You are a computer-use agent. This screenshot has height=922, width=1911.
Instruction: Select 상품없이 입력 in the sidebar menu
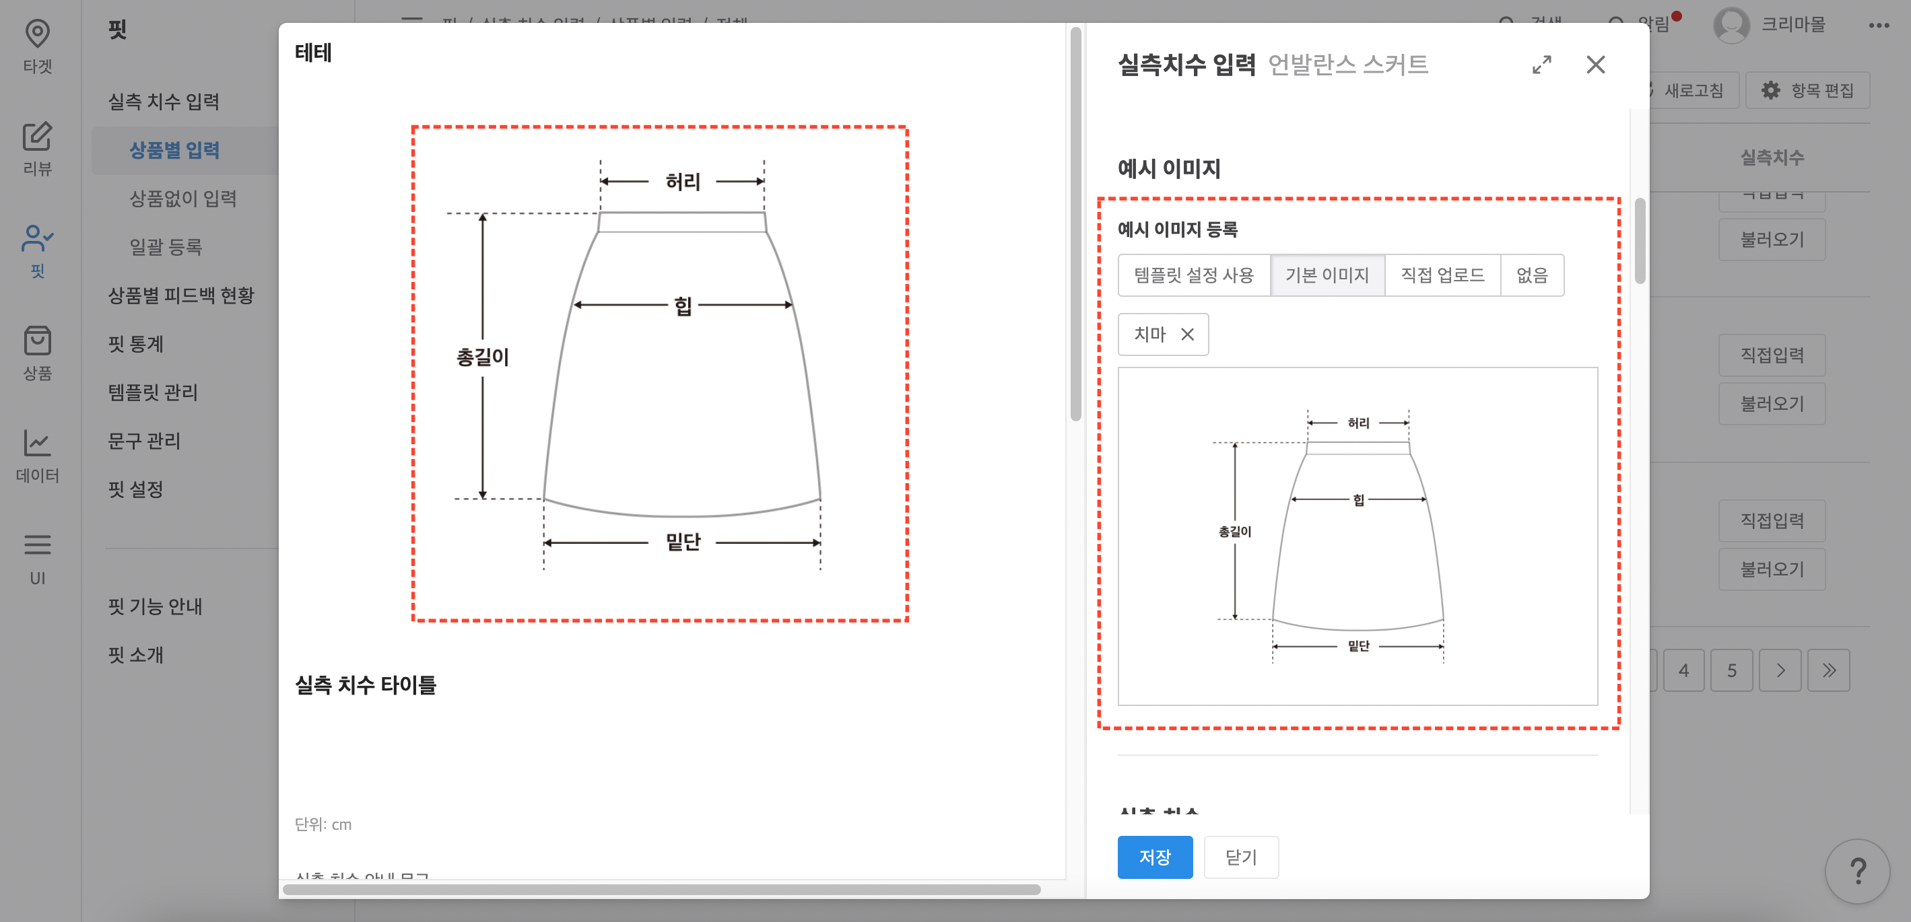coord(183,199)
